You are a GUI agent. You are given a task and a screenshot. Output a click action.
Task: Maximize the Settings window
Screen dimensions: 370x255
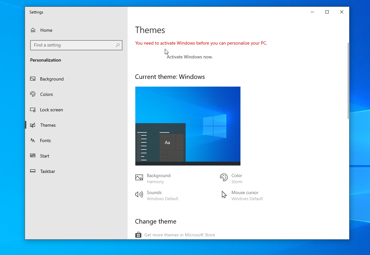coord(327,12)
